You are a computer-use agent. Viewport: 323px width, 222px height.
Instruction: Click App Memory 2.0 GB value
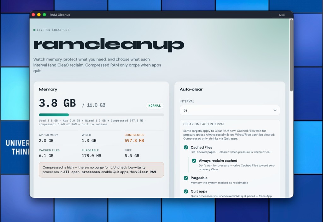coord(46,140)
